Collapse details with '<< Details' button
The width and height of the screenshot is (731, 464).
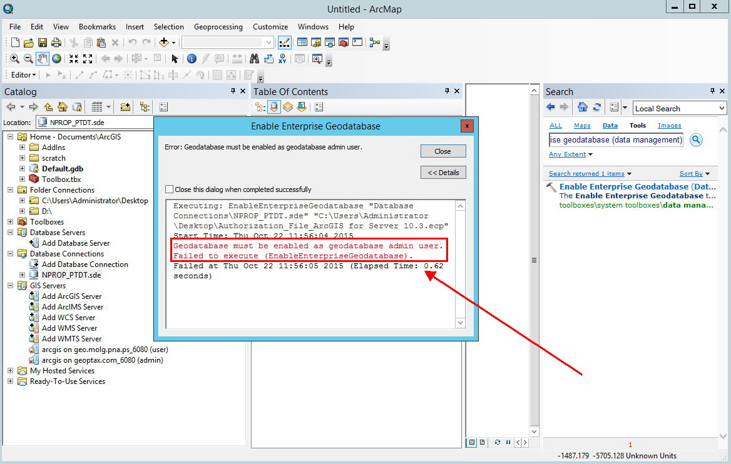click(443, 173)
